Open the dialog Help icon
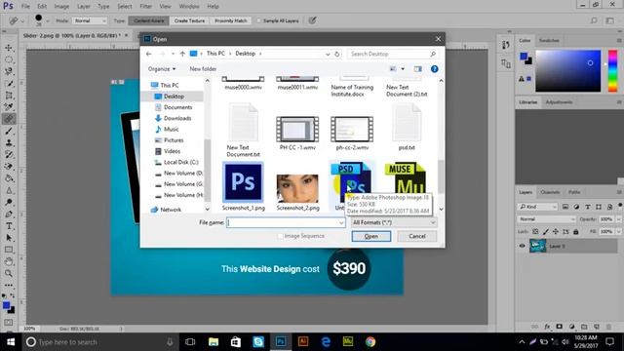Screen dimensions: 624x351 [435, 69]
